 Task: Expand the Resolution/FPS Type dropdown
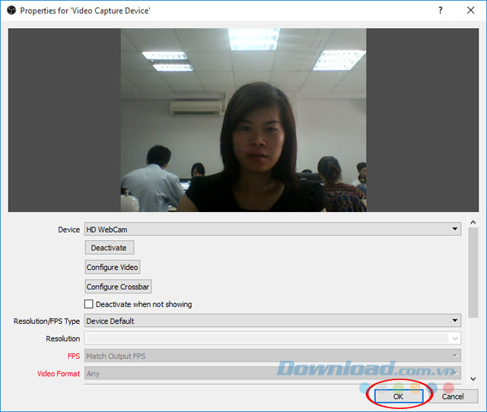click(x=272, y=321)
